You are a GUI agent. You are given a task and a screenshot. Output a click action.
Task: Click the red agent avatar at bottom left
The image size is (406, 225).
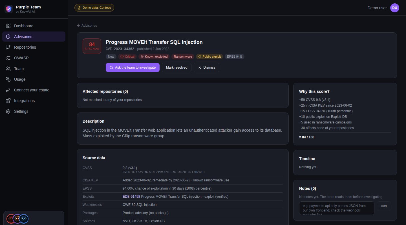[11, 219]
